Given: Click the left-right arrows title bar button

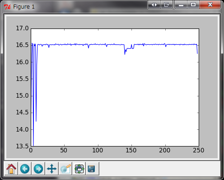Looking at the screenshot, I should (x=154, y=5).
